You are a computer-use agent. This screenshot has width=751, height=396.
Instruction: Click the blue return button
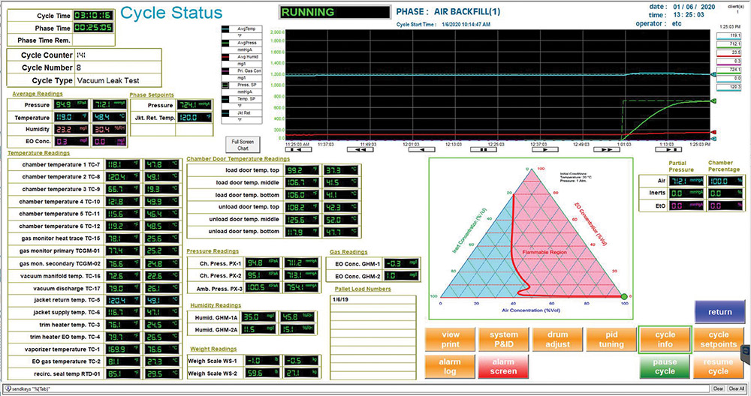(x=719, y=311)
